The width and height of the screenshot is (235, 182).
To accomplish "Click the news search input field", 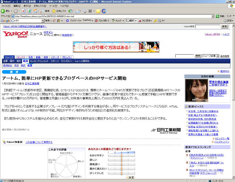I will coord(184,56).
